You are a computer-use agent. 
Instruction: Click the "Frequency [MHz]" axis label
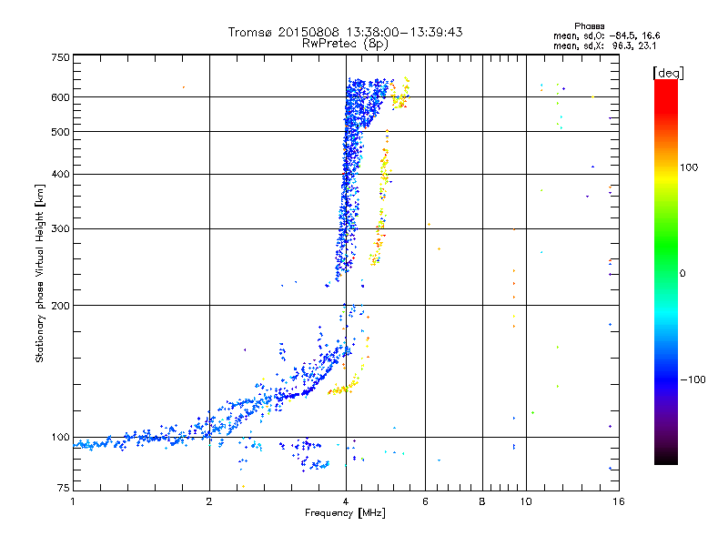(345, 513)
